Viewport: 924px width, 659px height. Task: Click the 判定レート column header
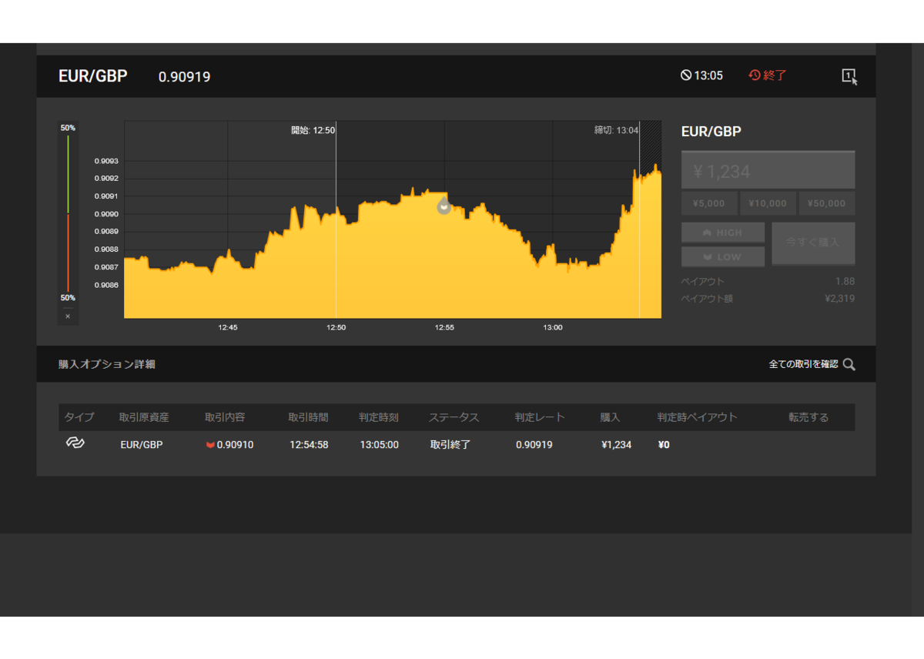[x=540, y=417]
